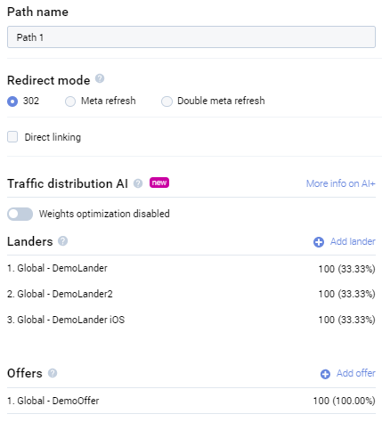The width and height of the screenshot is (382, 422).
Task: Click the pink new badge
Action: pyautogui.click(x=159, y=183)
